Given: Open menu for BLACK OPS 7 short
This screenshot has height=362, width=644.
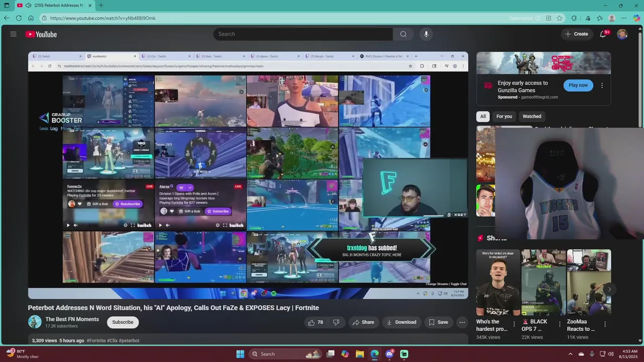Looking at the screenshot, I should (559, 324).
